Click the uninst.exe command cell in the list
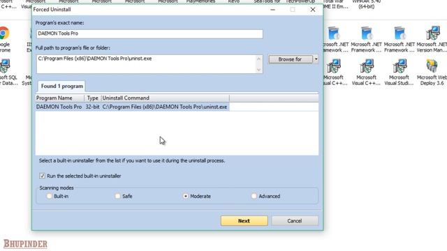This screenshot has height=251, width=447. pyautogui.click(x=165, y=107)
